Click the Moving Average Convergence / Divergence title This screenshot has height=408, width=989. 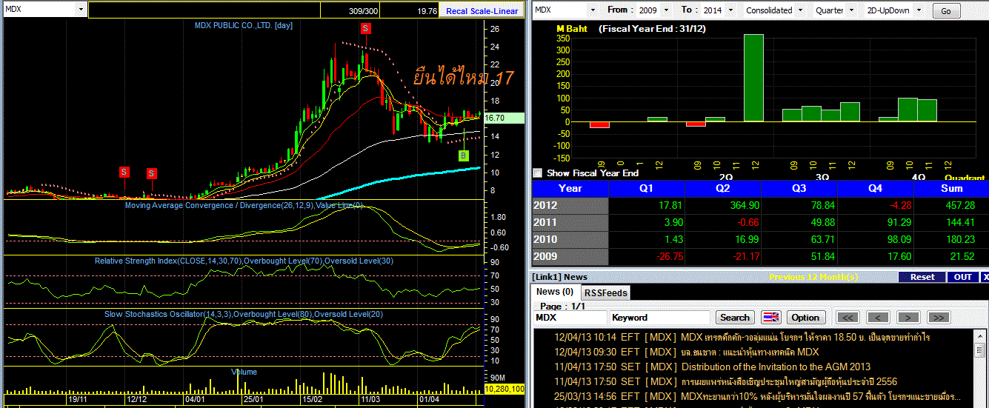tap(244, 205)
